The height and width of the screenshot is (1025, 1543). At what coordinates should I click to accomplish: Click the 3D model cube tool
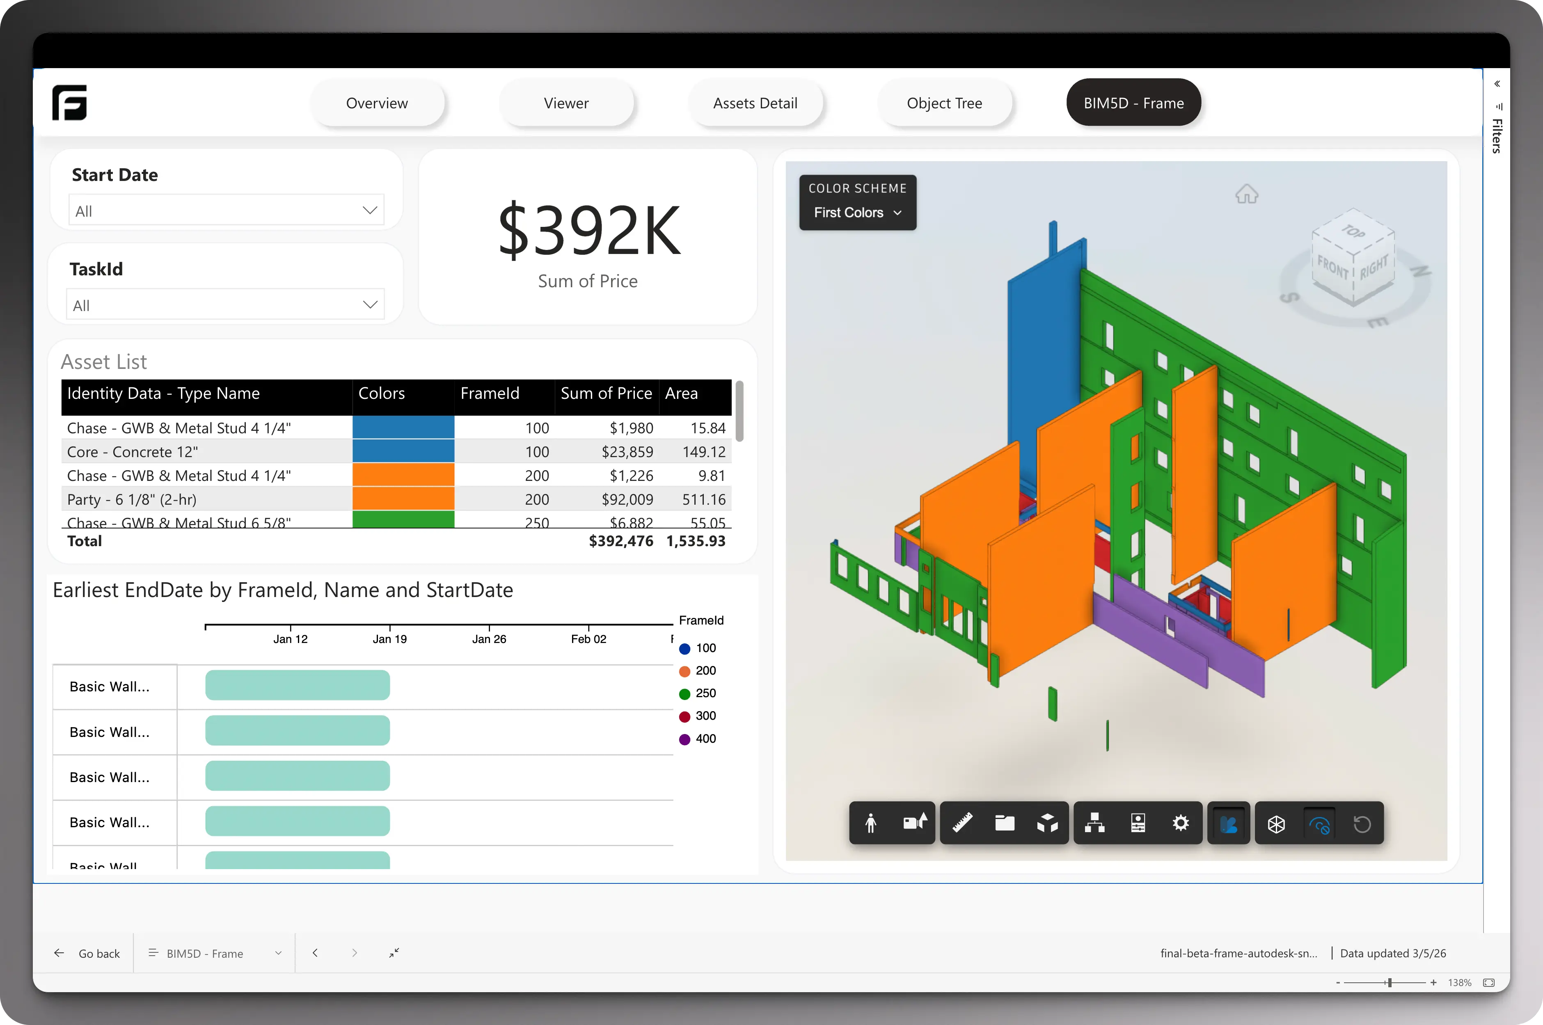1047,823
